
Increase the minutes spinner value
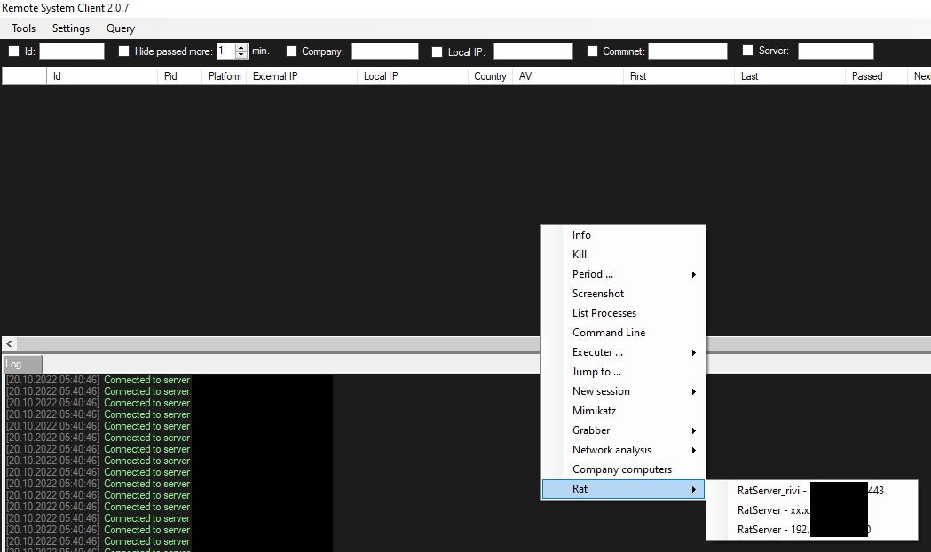click(x=241, y=48)
